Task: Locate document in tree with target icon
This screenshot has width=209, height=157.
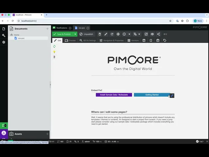Action: [x=118, y=34]
